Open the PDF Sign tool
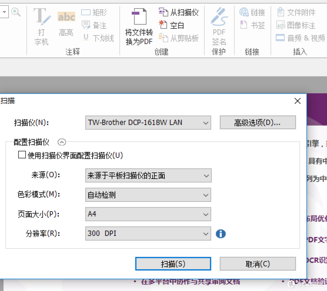 click(219, 26)
